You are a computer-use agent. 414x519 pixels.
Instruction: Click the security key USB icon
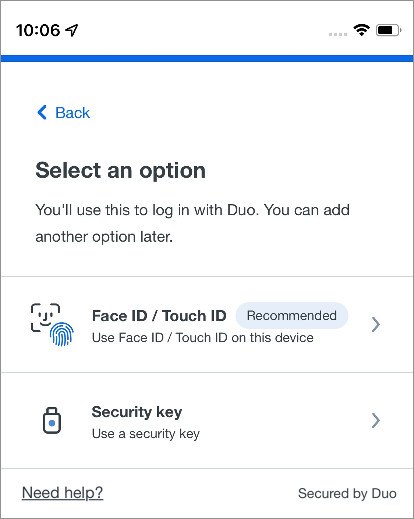click(x=52, y=420)
